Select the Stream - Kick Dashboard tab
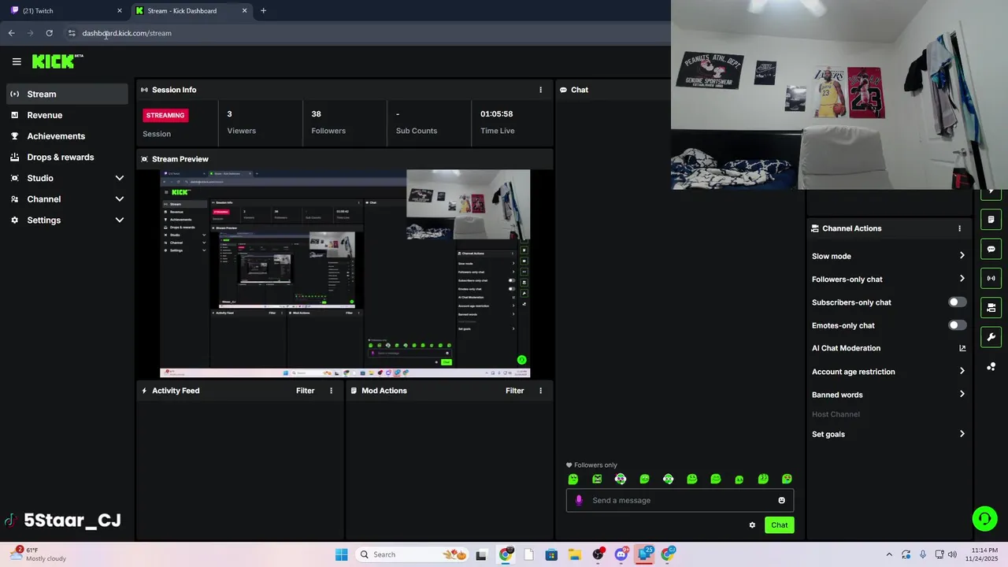 tap(192, 11)
